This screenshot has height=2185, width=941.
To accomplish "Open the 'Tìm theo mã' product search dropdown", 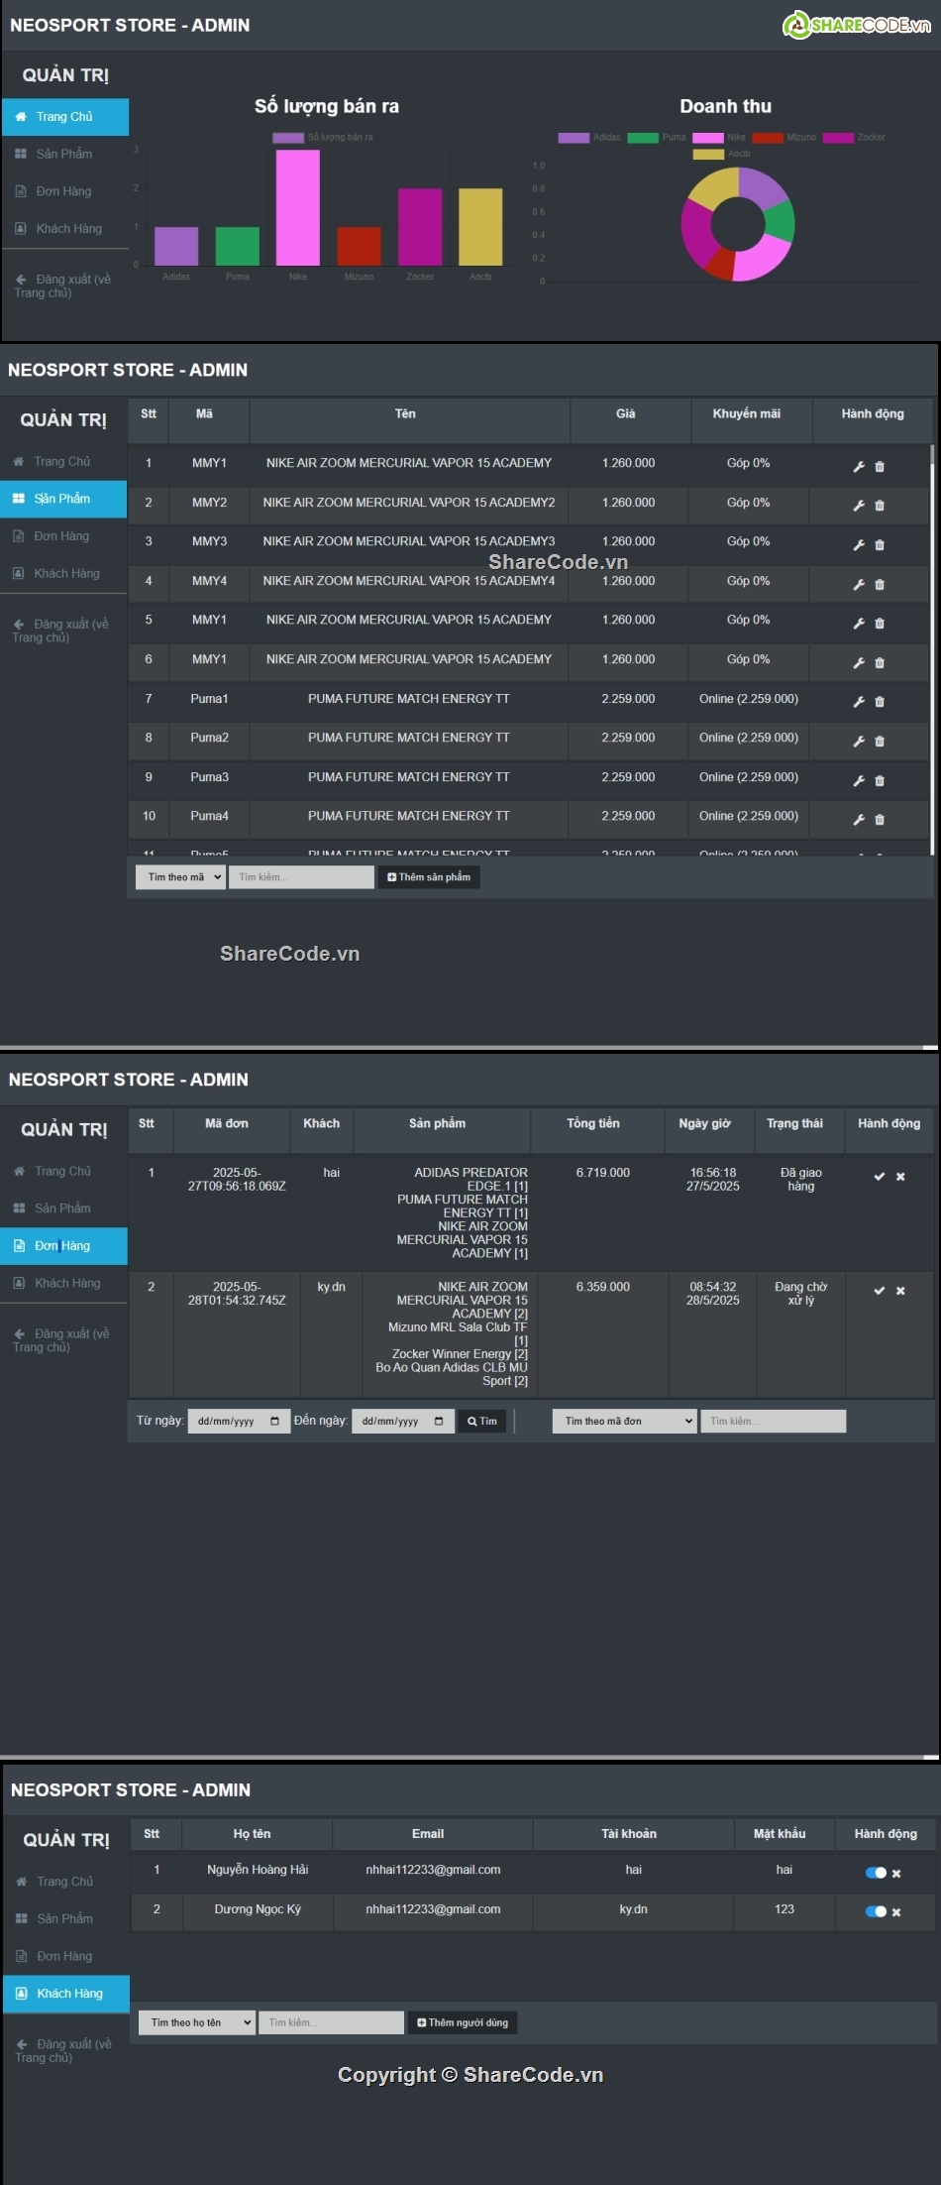I will point(180,877).
